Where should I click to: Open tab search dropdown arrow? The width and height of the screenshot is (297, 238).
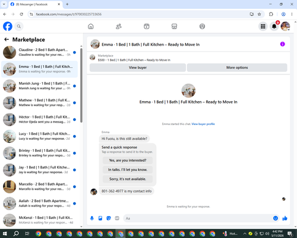point(4,4)
